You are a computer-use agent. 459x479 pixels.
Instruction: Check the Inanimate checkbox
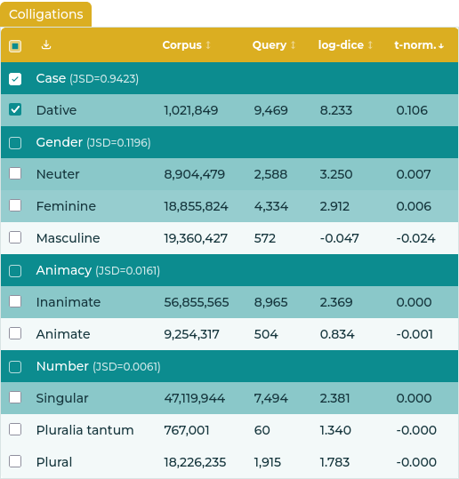[x=15, y=301]
